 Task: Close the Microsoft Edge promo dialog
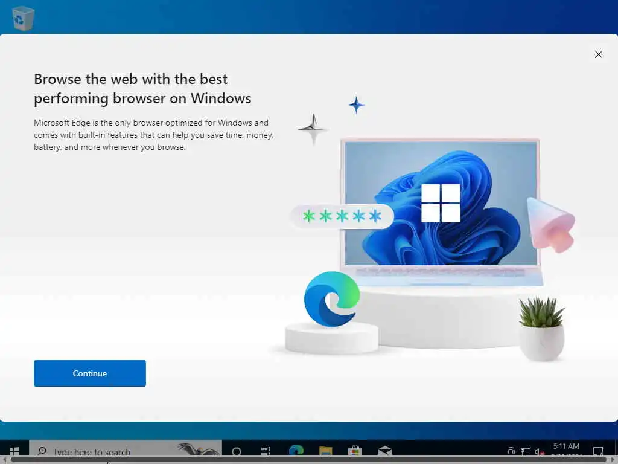(x=598, y=54)
